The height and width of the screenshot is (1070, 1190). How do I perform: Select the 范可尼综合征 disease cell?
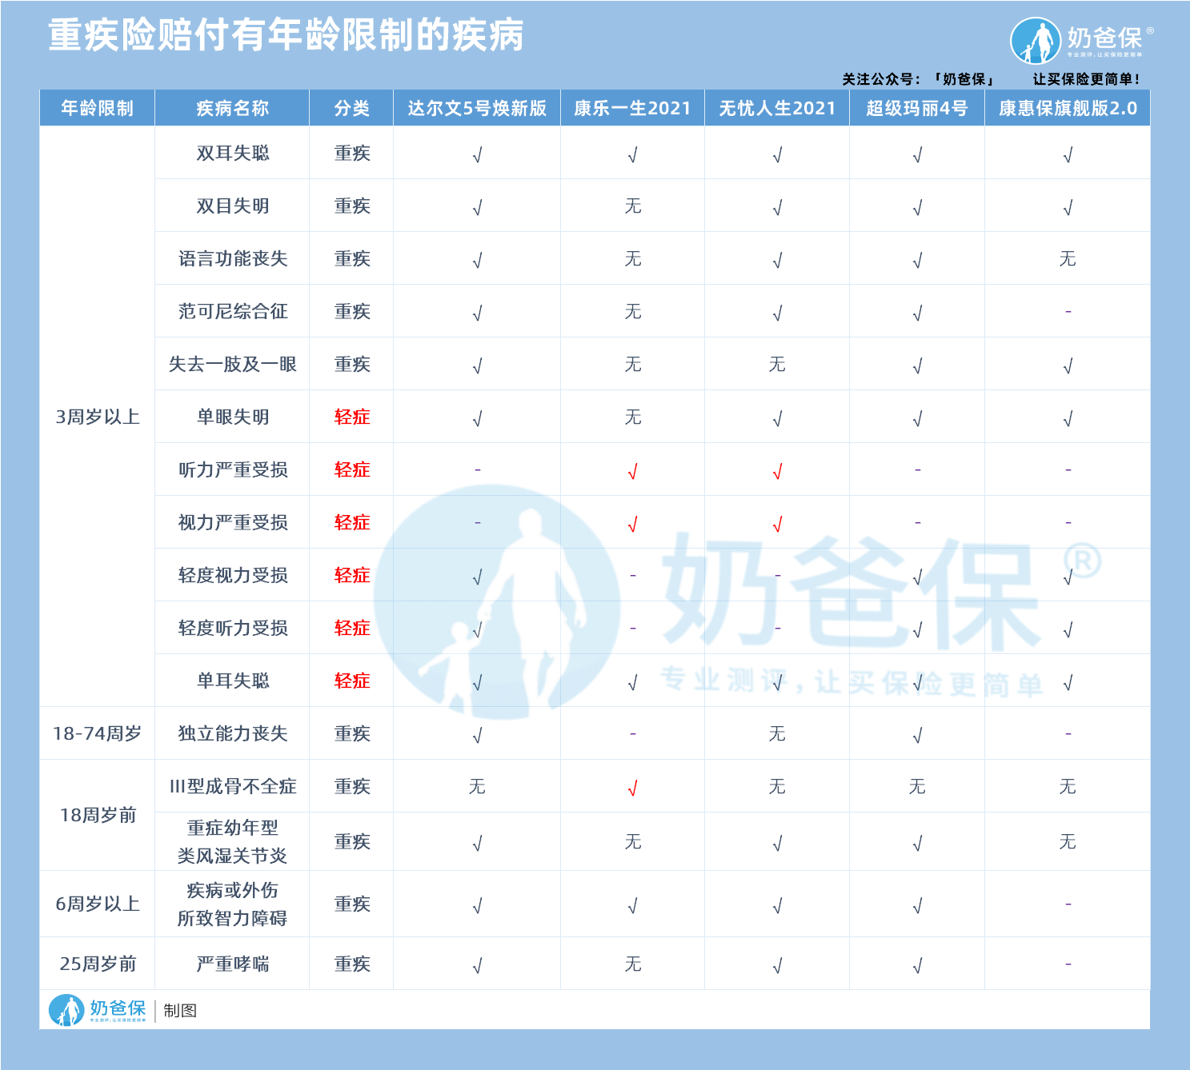coord(232,311)
